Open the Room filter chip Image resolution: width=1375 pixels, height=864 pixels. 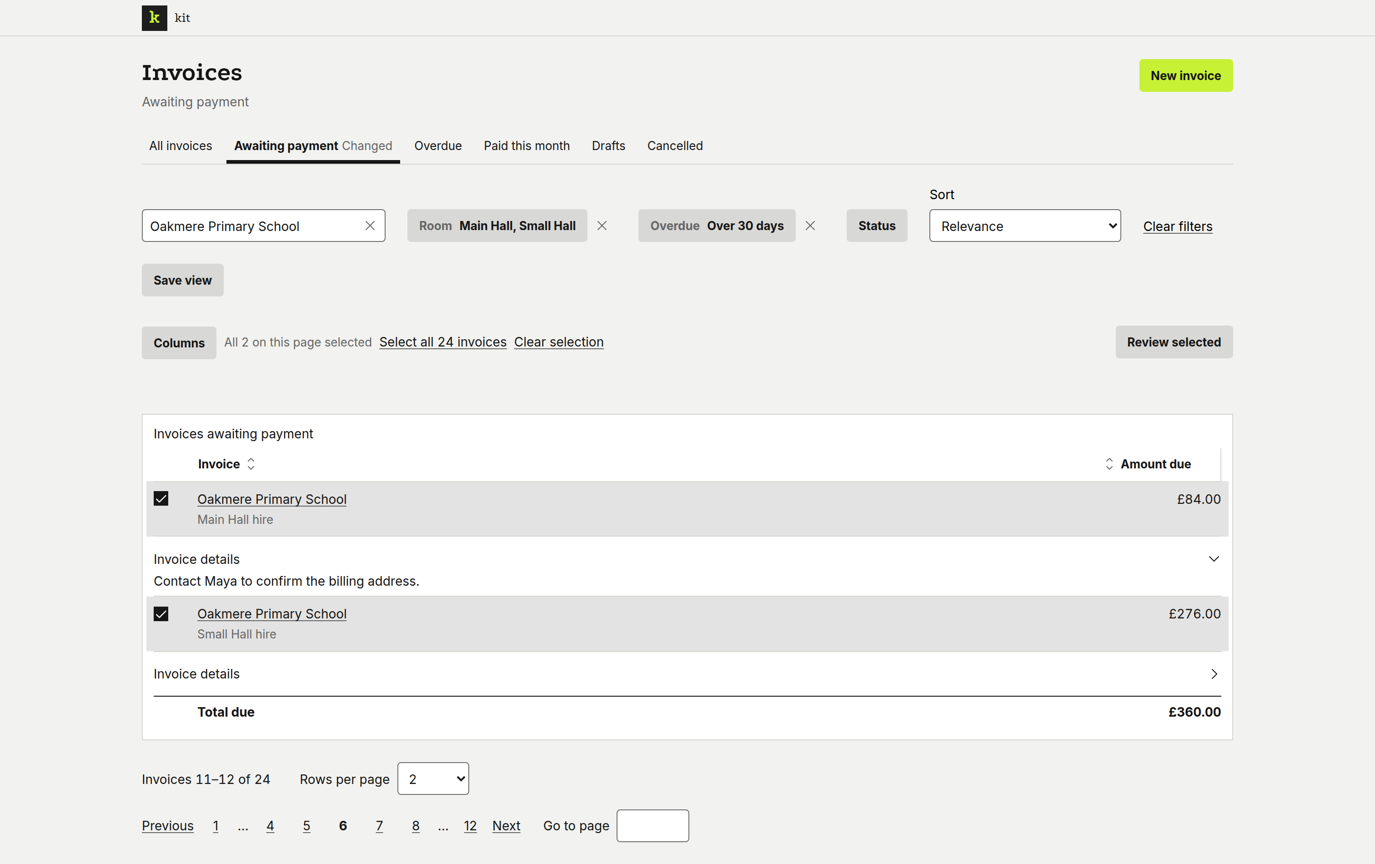tap(497, 226)
